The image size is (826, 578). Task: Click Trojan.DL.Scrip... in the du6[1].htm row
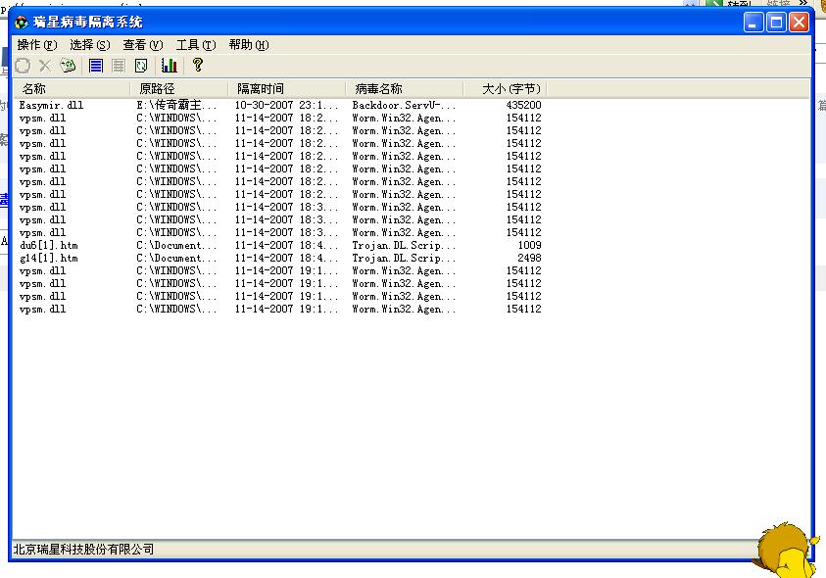404,246
